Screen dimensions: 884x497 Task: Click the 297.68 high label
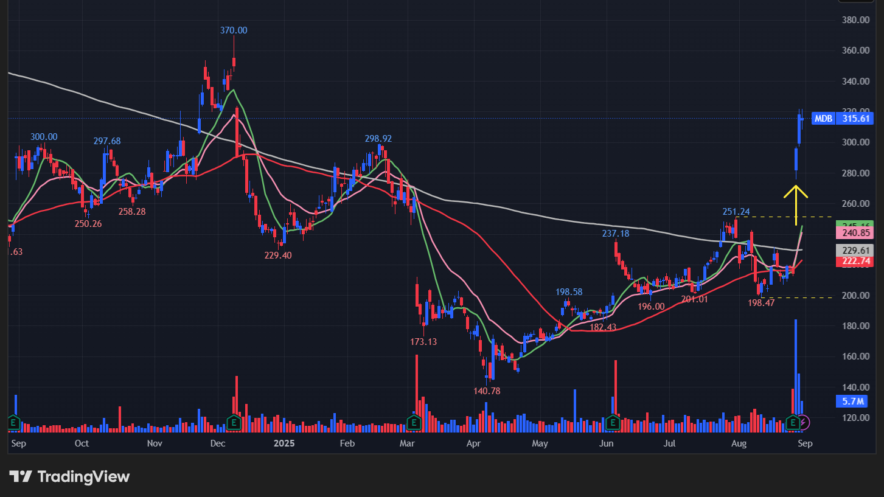(x=107, y=141)
